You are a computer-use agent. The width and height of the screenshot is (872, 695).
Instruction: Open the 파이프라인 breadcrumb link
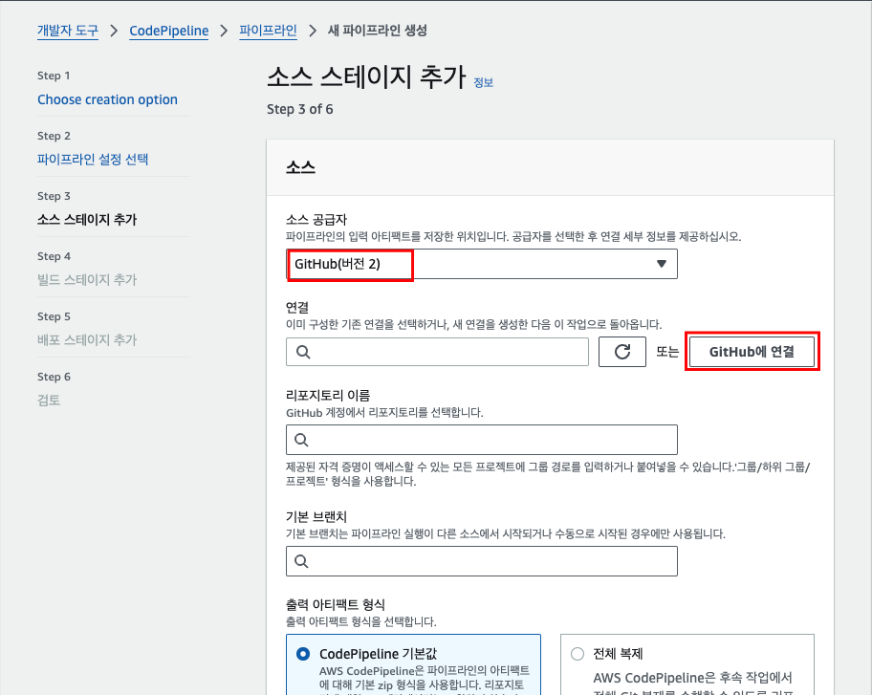[268, 31]
